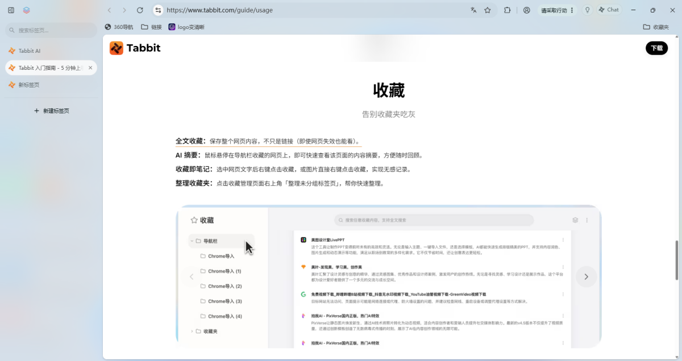Click the lightbulb icon in toolbar
This screenshot has width=682, height=361.
click(587, 10)
